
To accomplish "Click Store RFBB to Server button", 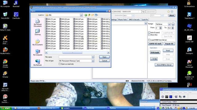I will pyautogui.click(x=164, y=65).
